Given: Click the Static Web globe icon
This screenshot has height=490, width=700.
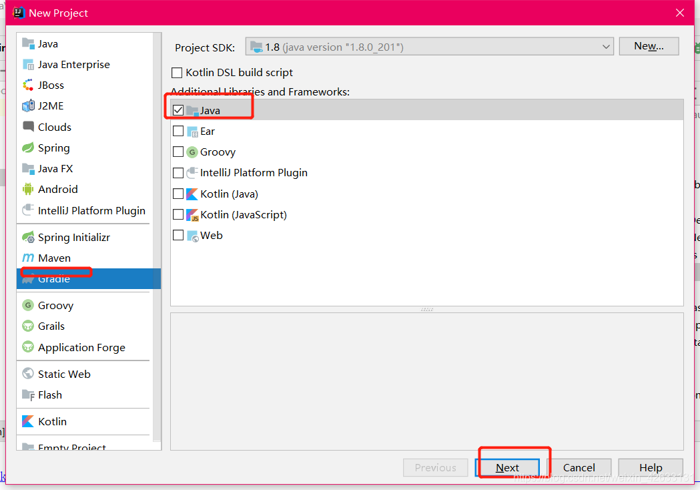Looking at the screenshot, I should pos(28,373).
